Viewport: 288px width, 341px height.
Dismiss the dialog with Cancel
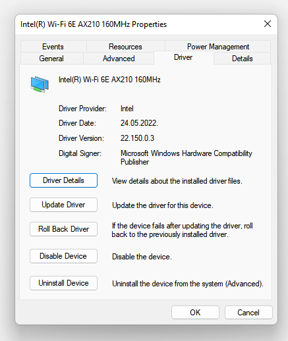[248, 313]
